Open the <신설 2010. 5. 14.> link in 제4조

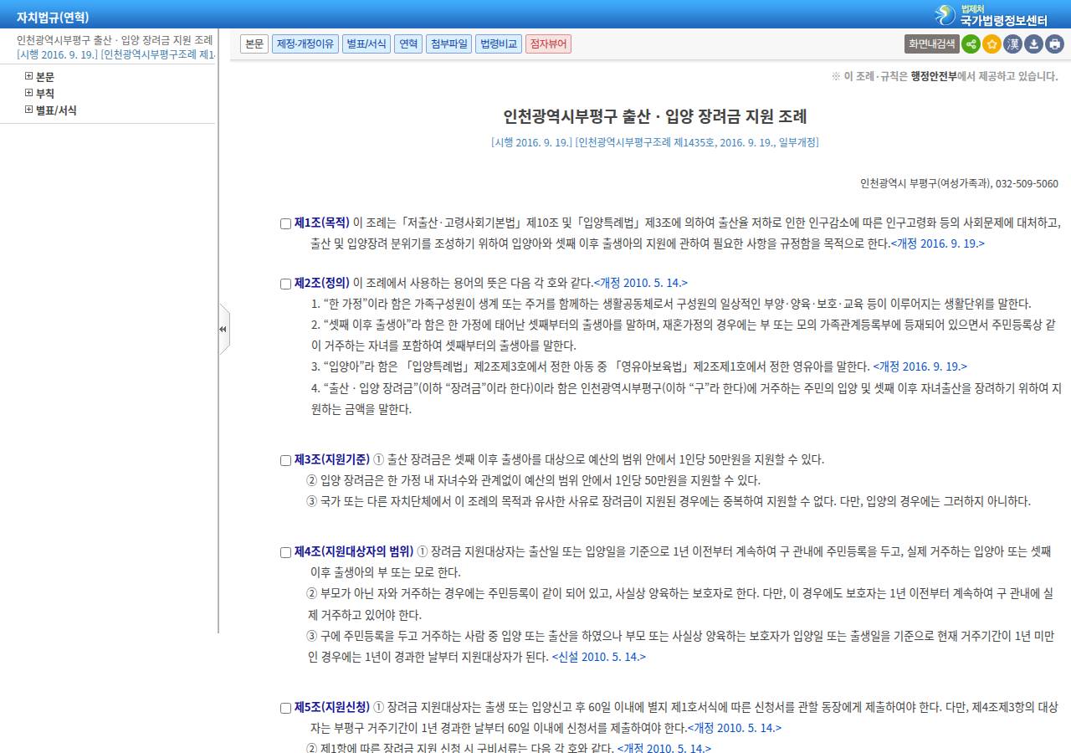(599, 657)
